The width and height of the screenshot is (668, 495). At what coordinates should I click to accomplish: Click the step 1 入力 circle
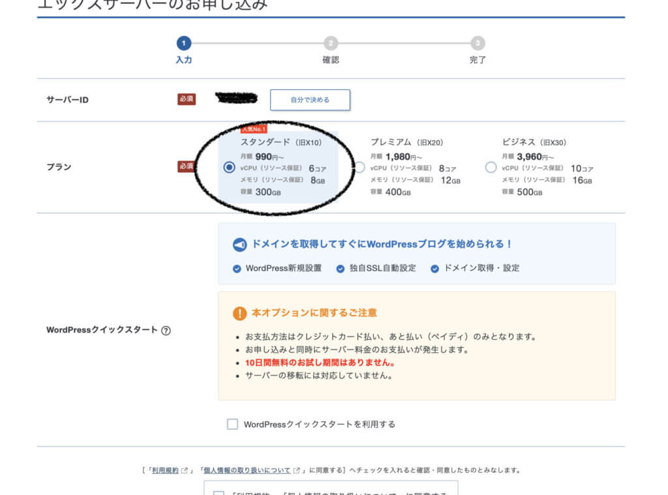point(183,43)
